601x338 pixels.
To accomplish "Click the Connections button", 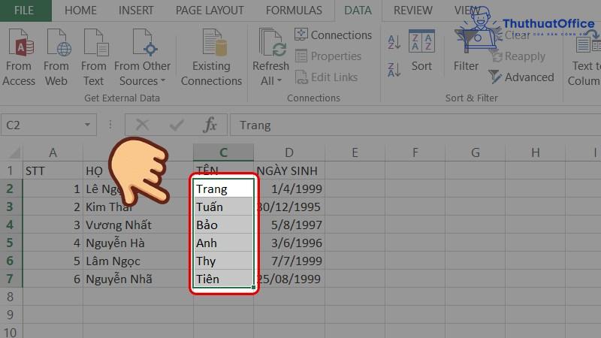I will pos(333,35).
